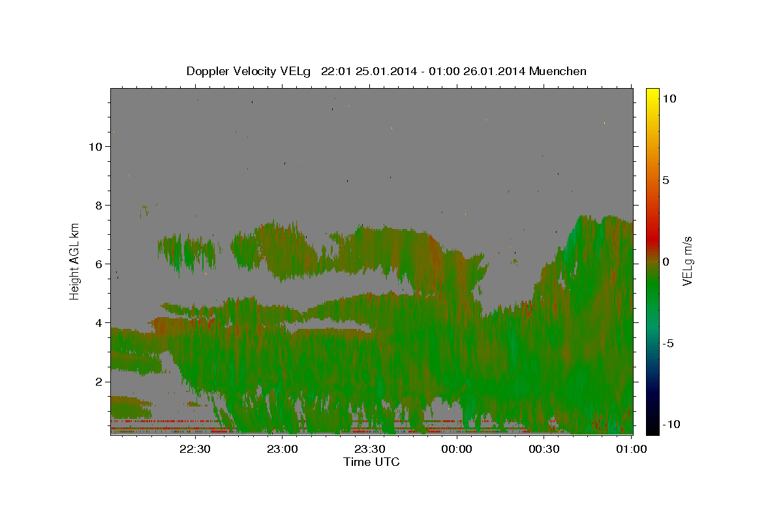Click the colorbar value -5
This screenshot has height=522, width=783.
point(668,343)
